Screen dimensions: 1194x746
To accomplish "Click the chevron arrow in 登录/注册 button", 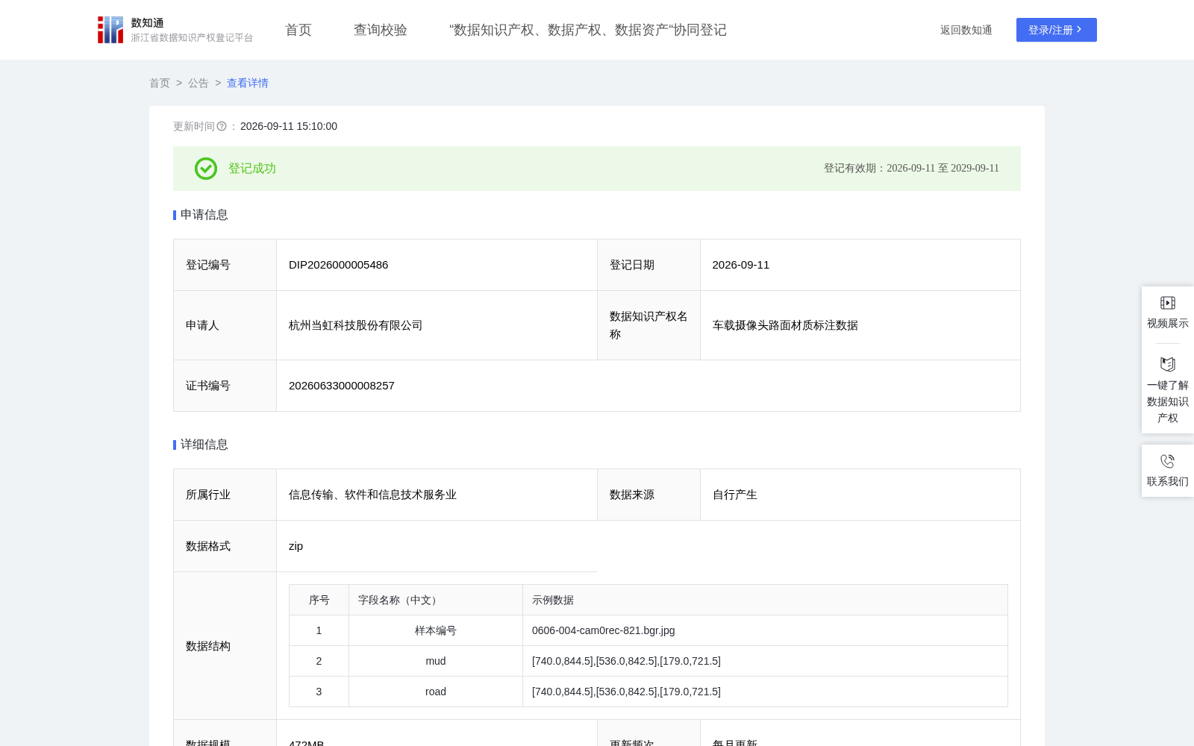I will 1080,30.
